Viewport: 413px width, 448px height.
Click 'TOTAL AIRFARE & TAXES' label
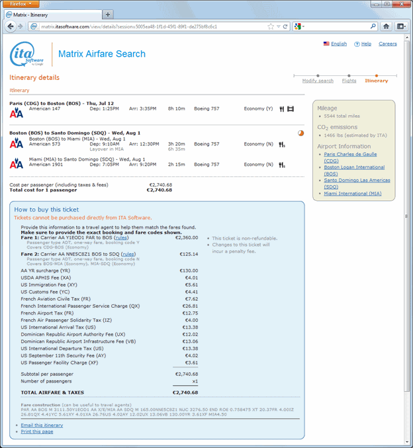click(x=52, y=392)
